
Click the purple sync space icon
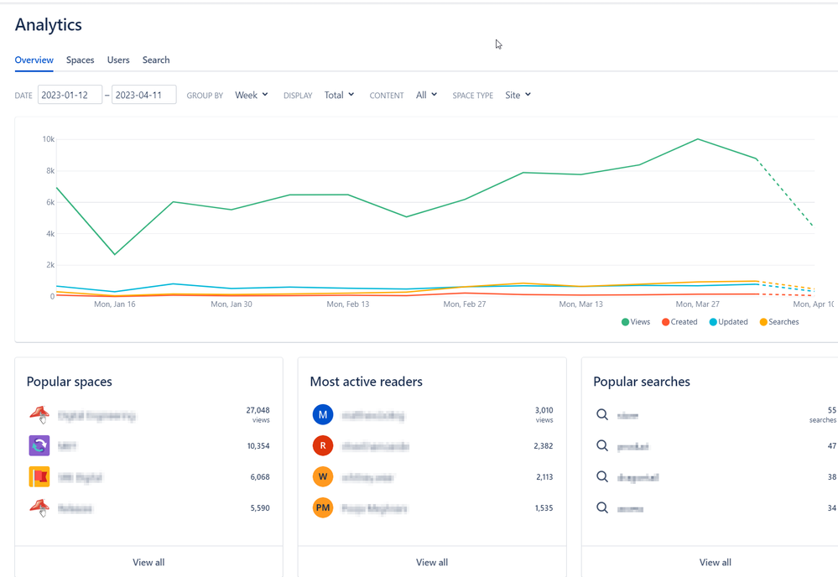pos(39,445)
